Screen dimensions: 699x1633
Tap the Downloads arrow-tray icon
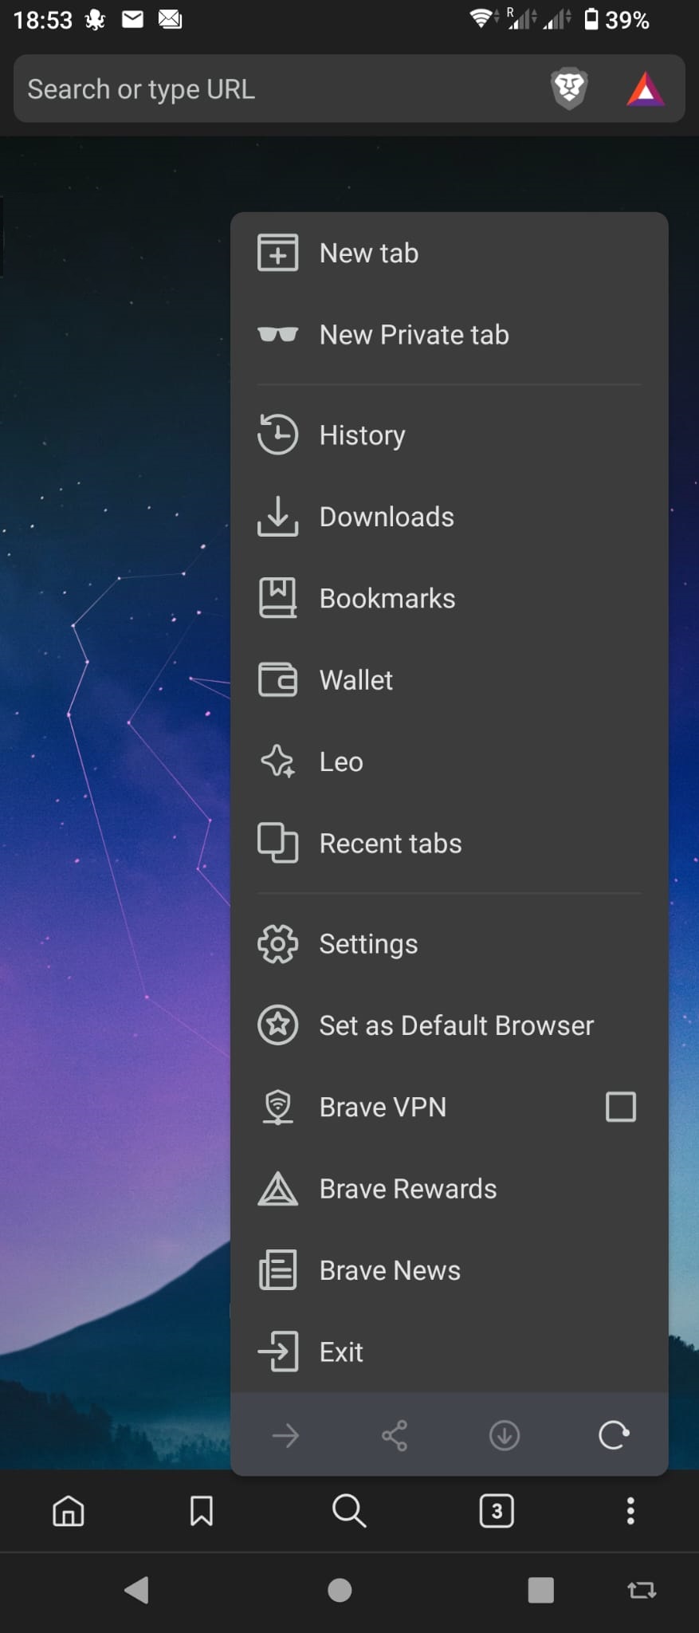click(x=277, y=516)
